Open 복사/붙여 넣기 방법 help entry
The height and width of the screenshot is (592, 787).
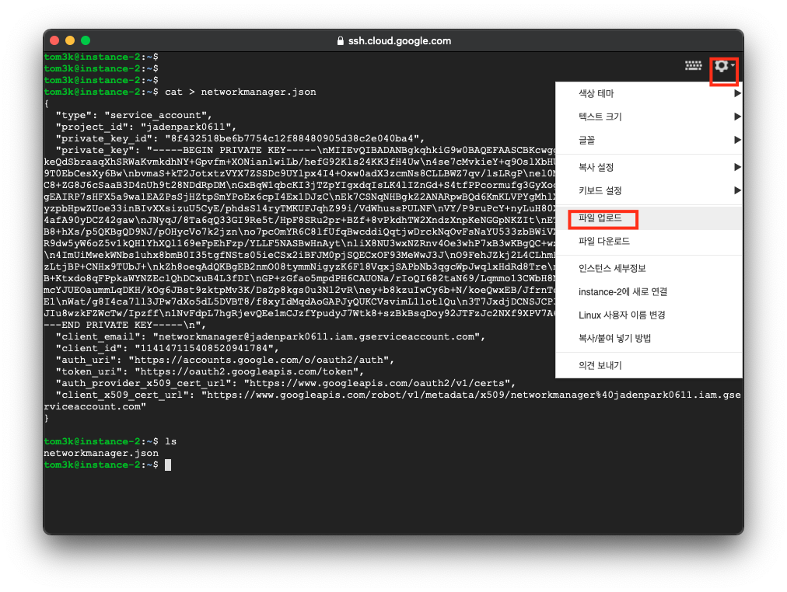pyautogui.click(x=649, y=338)
